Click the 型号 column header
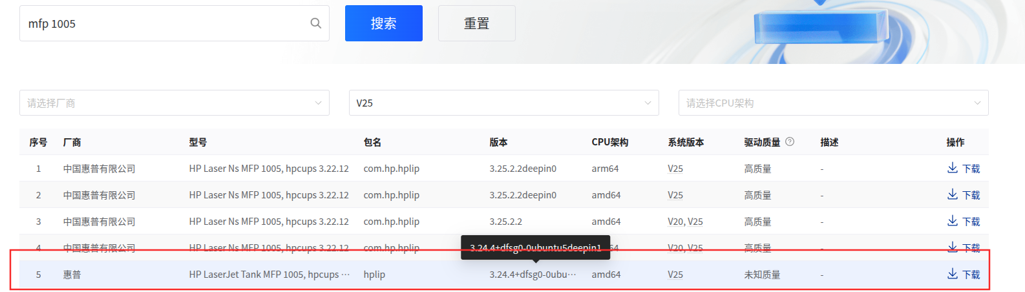Viewport: 1025px width, 292px height. (198, 142)
